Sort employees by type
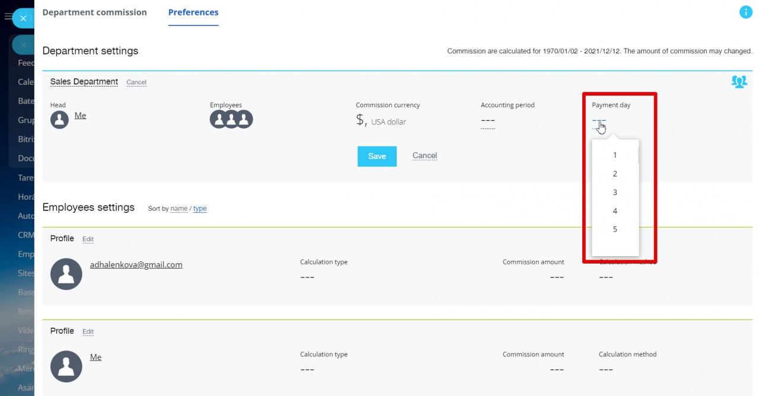The width and height of the screenshot is (759, 396). tap(200, 209)
